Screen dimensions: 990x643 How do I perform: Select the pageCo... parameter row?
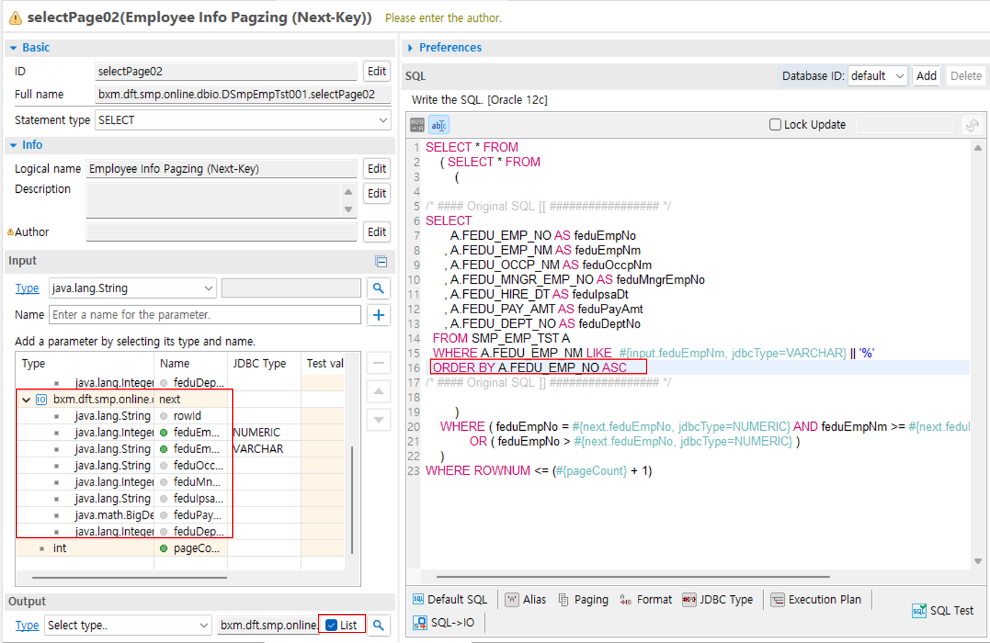click(x=195, y=548)
